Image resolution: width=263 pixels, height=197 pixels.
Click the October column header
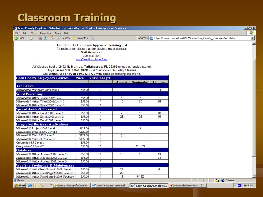click(159, 82)
